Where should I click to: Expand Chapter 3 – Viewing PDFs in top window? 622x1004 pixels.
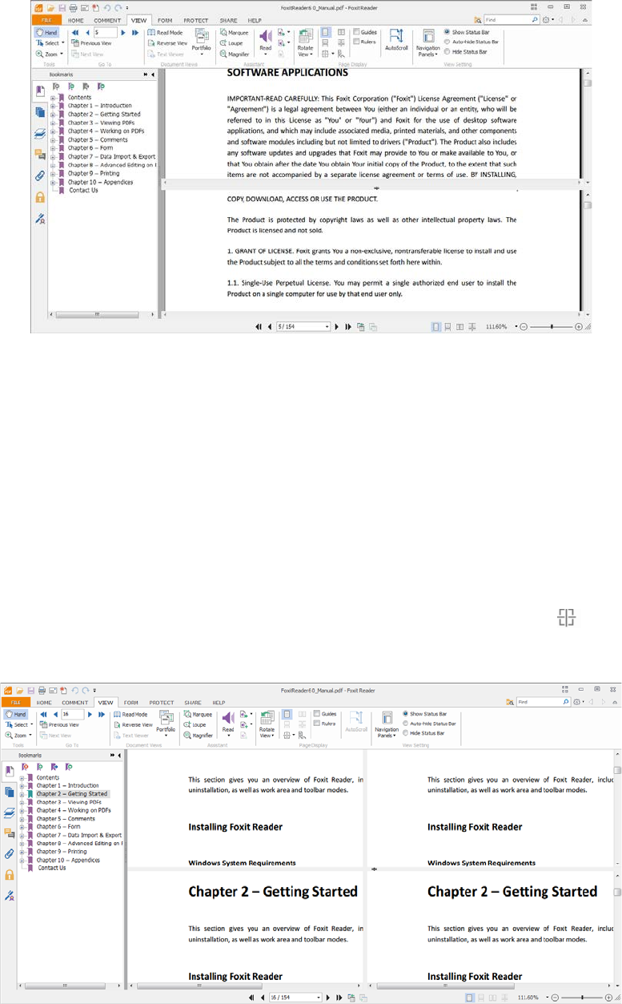tap(53, 123)
